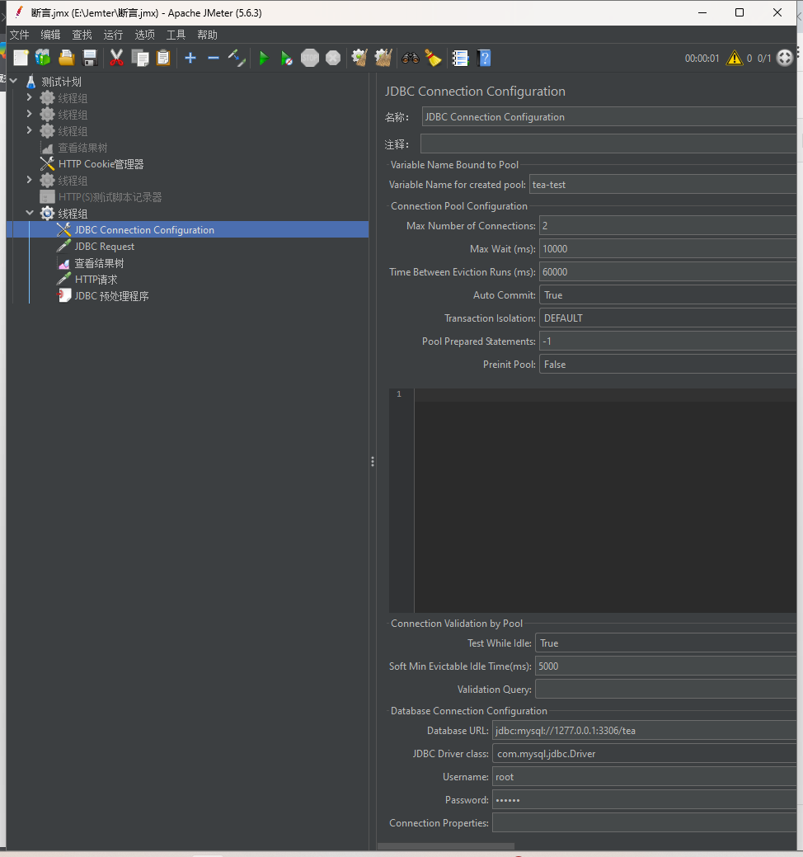Click the thread status globe icon
Viewport: 803px width, 857px height.
coord(784,58)
